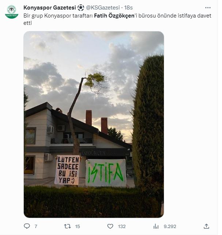Click bold name Fatih Özgökçen in tweet
The image size is (222, 235).
point(114,16)
